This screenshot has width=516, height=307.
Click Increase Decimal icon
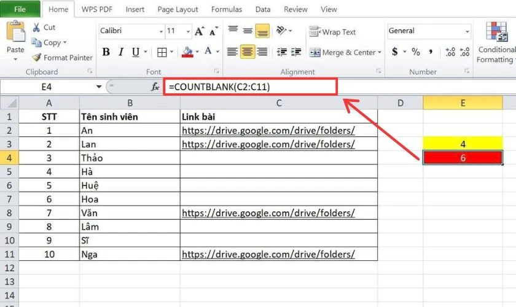450,52
